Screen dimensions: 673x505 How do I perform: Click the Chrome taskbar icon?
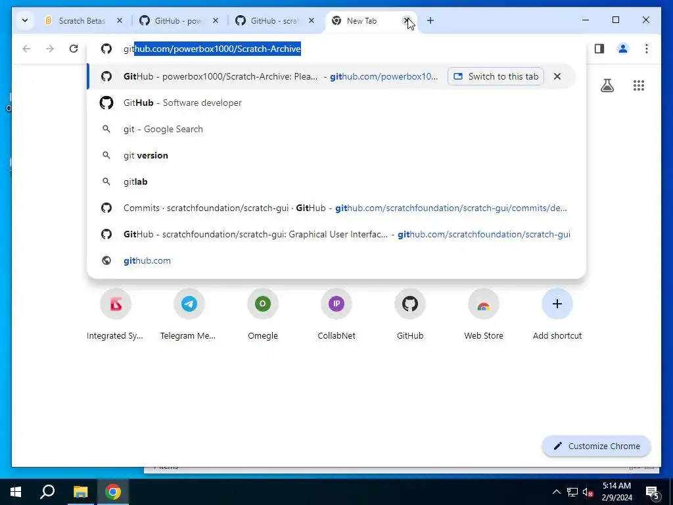pyautogui.click(x=113, y=492)
